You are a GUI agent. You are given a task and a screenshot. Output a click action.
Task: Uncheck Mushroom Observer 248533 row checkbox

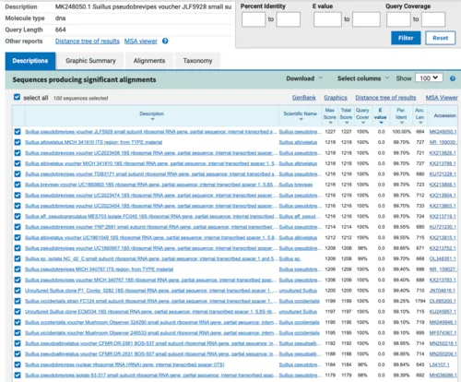pos(18,333)
